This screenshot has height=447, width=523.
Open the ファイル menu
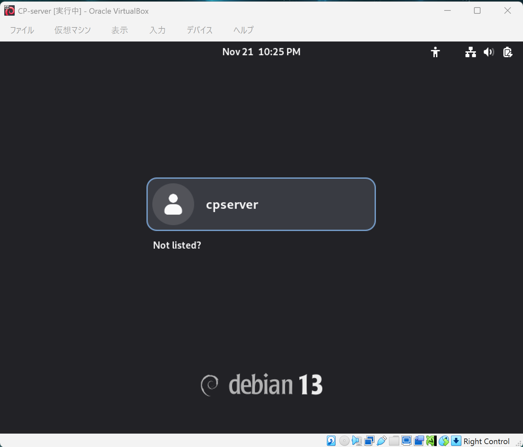22,30
